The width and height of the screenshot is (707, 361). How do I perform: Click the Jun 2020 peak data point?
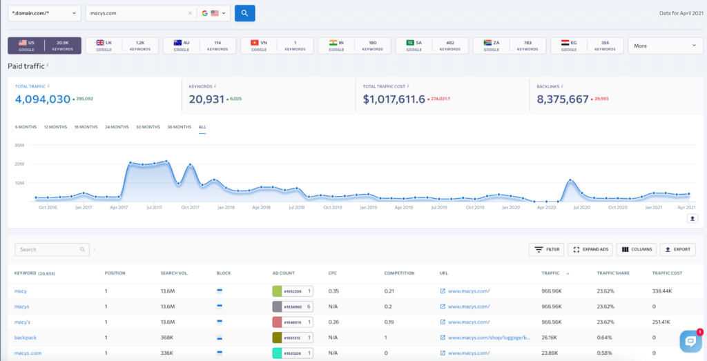570,181
